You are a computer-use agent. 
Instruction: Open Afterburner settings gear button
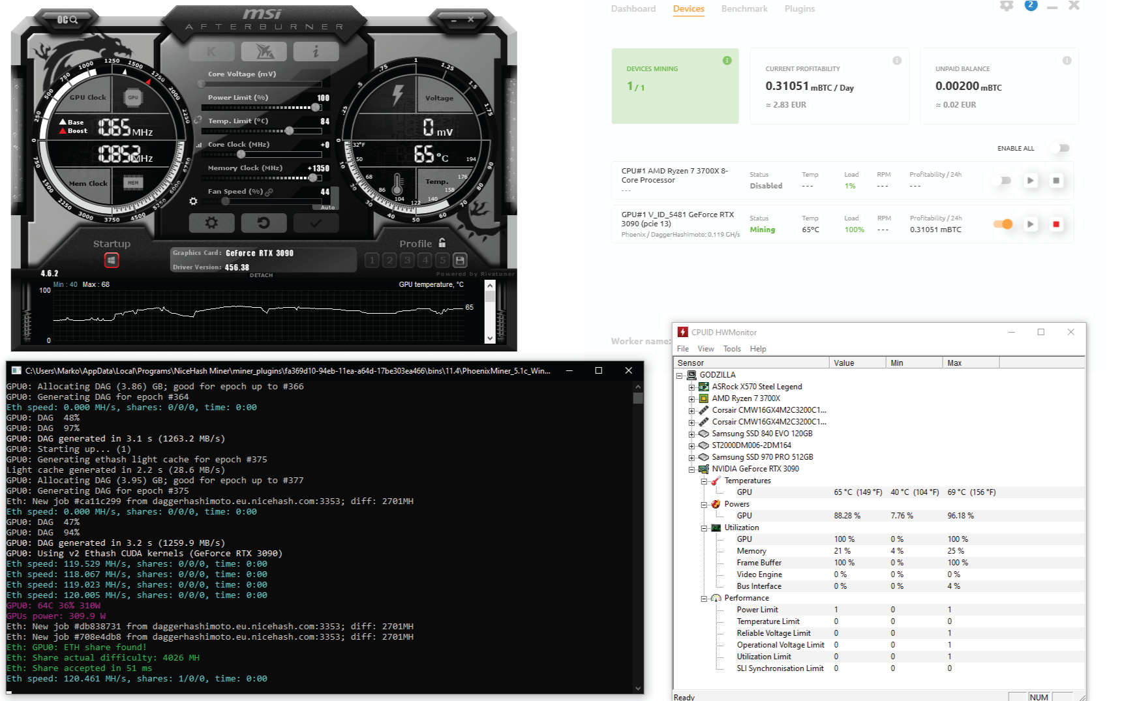[211, 223]
